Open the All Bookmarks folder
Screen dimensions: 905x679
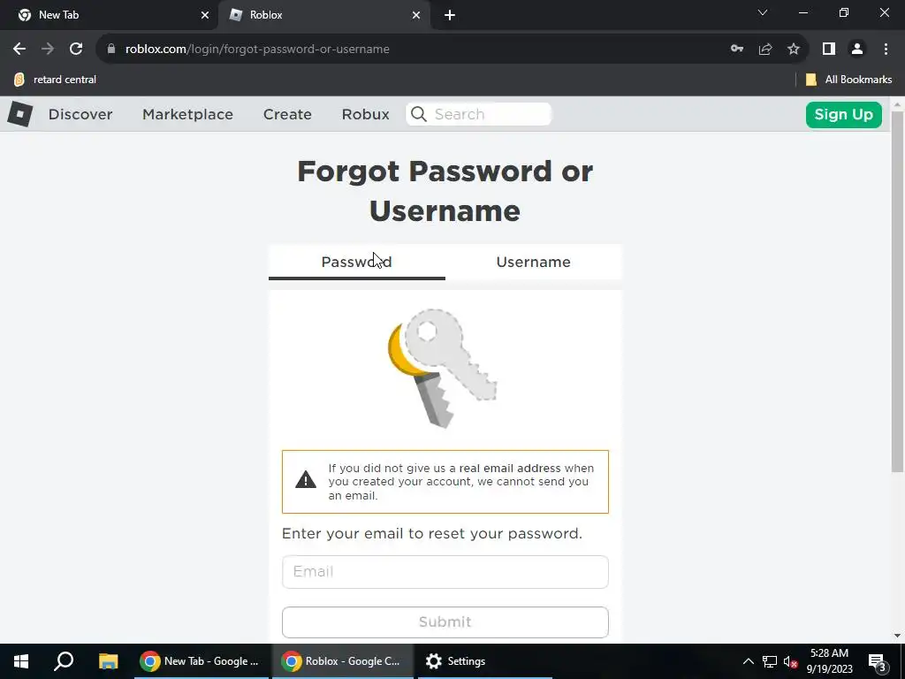tap(849, 80)
